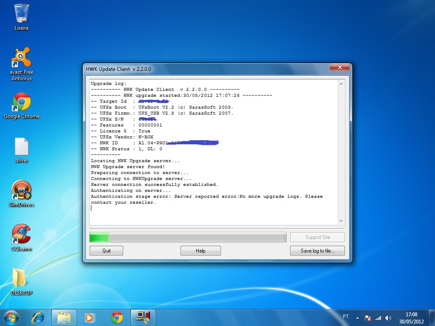435x326 pixels.
Task: Open Windows Explorer from the taskbar
Action: click(x=64, y=318)
